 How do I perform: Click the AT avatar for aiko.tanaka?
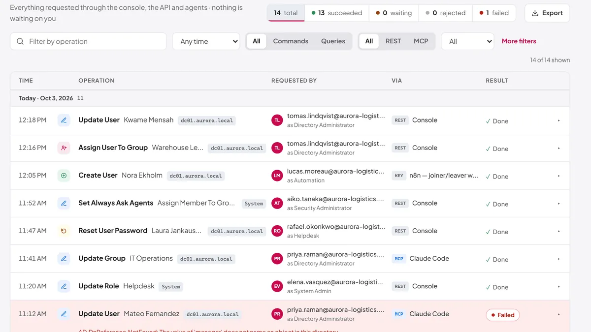click(x=277, y=203)
